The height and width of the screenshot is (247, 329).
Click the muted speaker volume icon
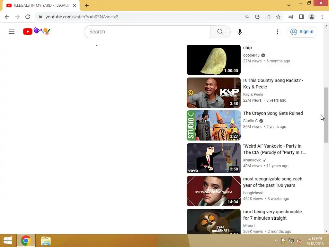299,241
